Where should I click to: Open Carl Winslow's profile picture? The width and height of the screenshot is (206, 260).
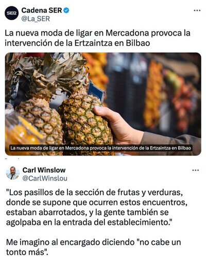13,173
